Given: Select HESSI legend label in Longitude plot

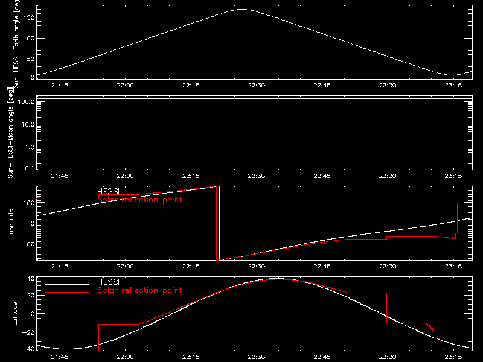Looking at the screenshot, I should [x=108, y=191].
